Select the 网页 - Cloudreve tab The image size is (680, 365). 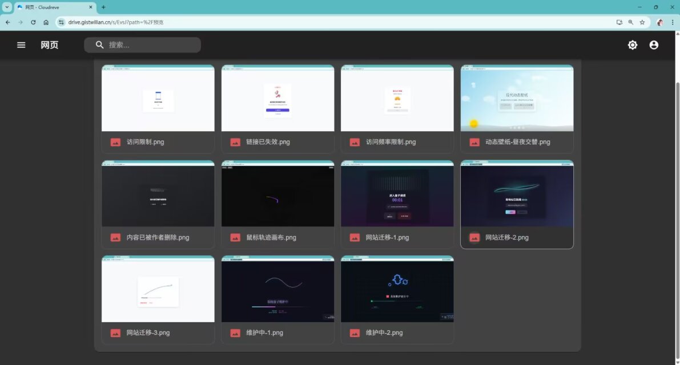click(x=51, y=7)
